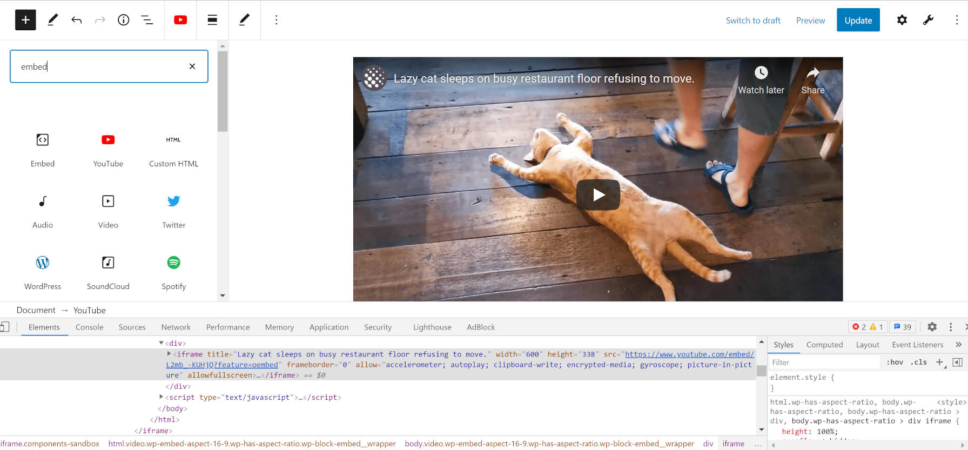The height and width of the screenshot is (450, 968).
Task: Open the List View outline icon
Action: point(147,20)
